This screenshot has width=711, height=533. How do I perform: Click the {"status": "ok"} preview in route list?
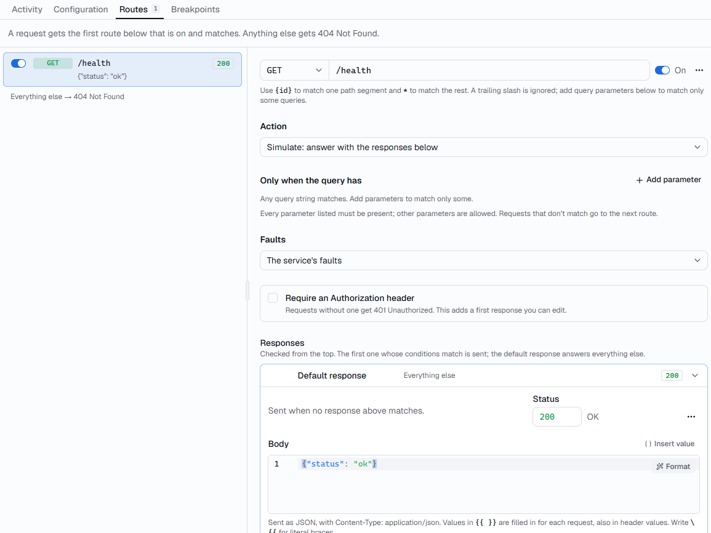[x=102, y=76]
